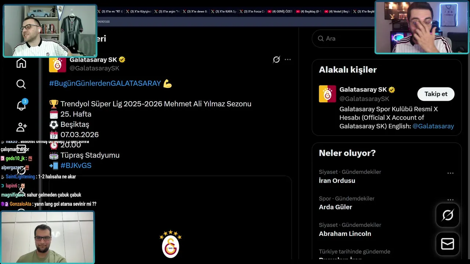The height and width of the screenshot is (264, 470).
Task: Click SaintLightening username in chat
Action: 20,177
